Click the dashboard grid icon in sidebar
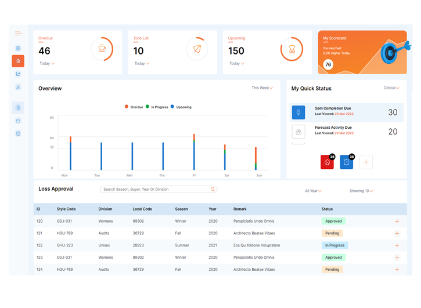 point(18,49)
